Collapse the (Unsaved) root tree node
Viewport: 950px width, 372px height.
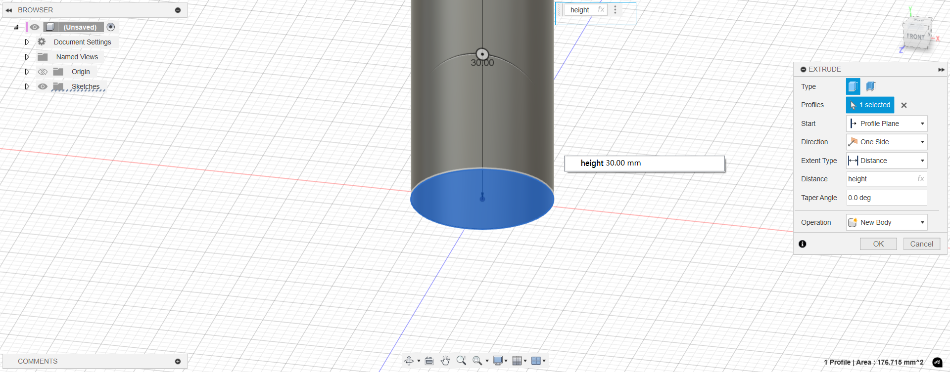(16, 27)
